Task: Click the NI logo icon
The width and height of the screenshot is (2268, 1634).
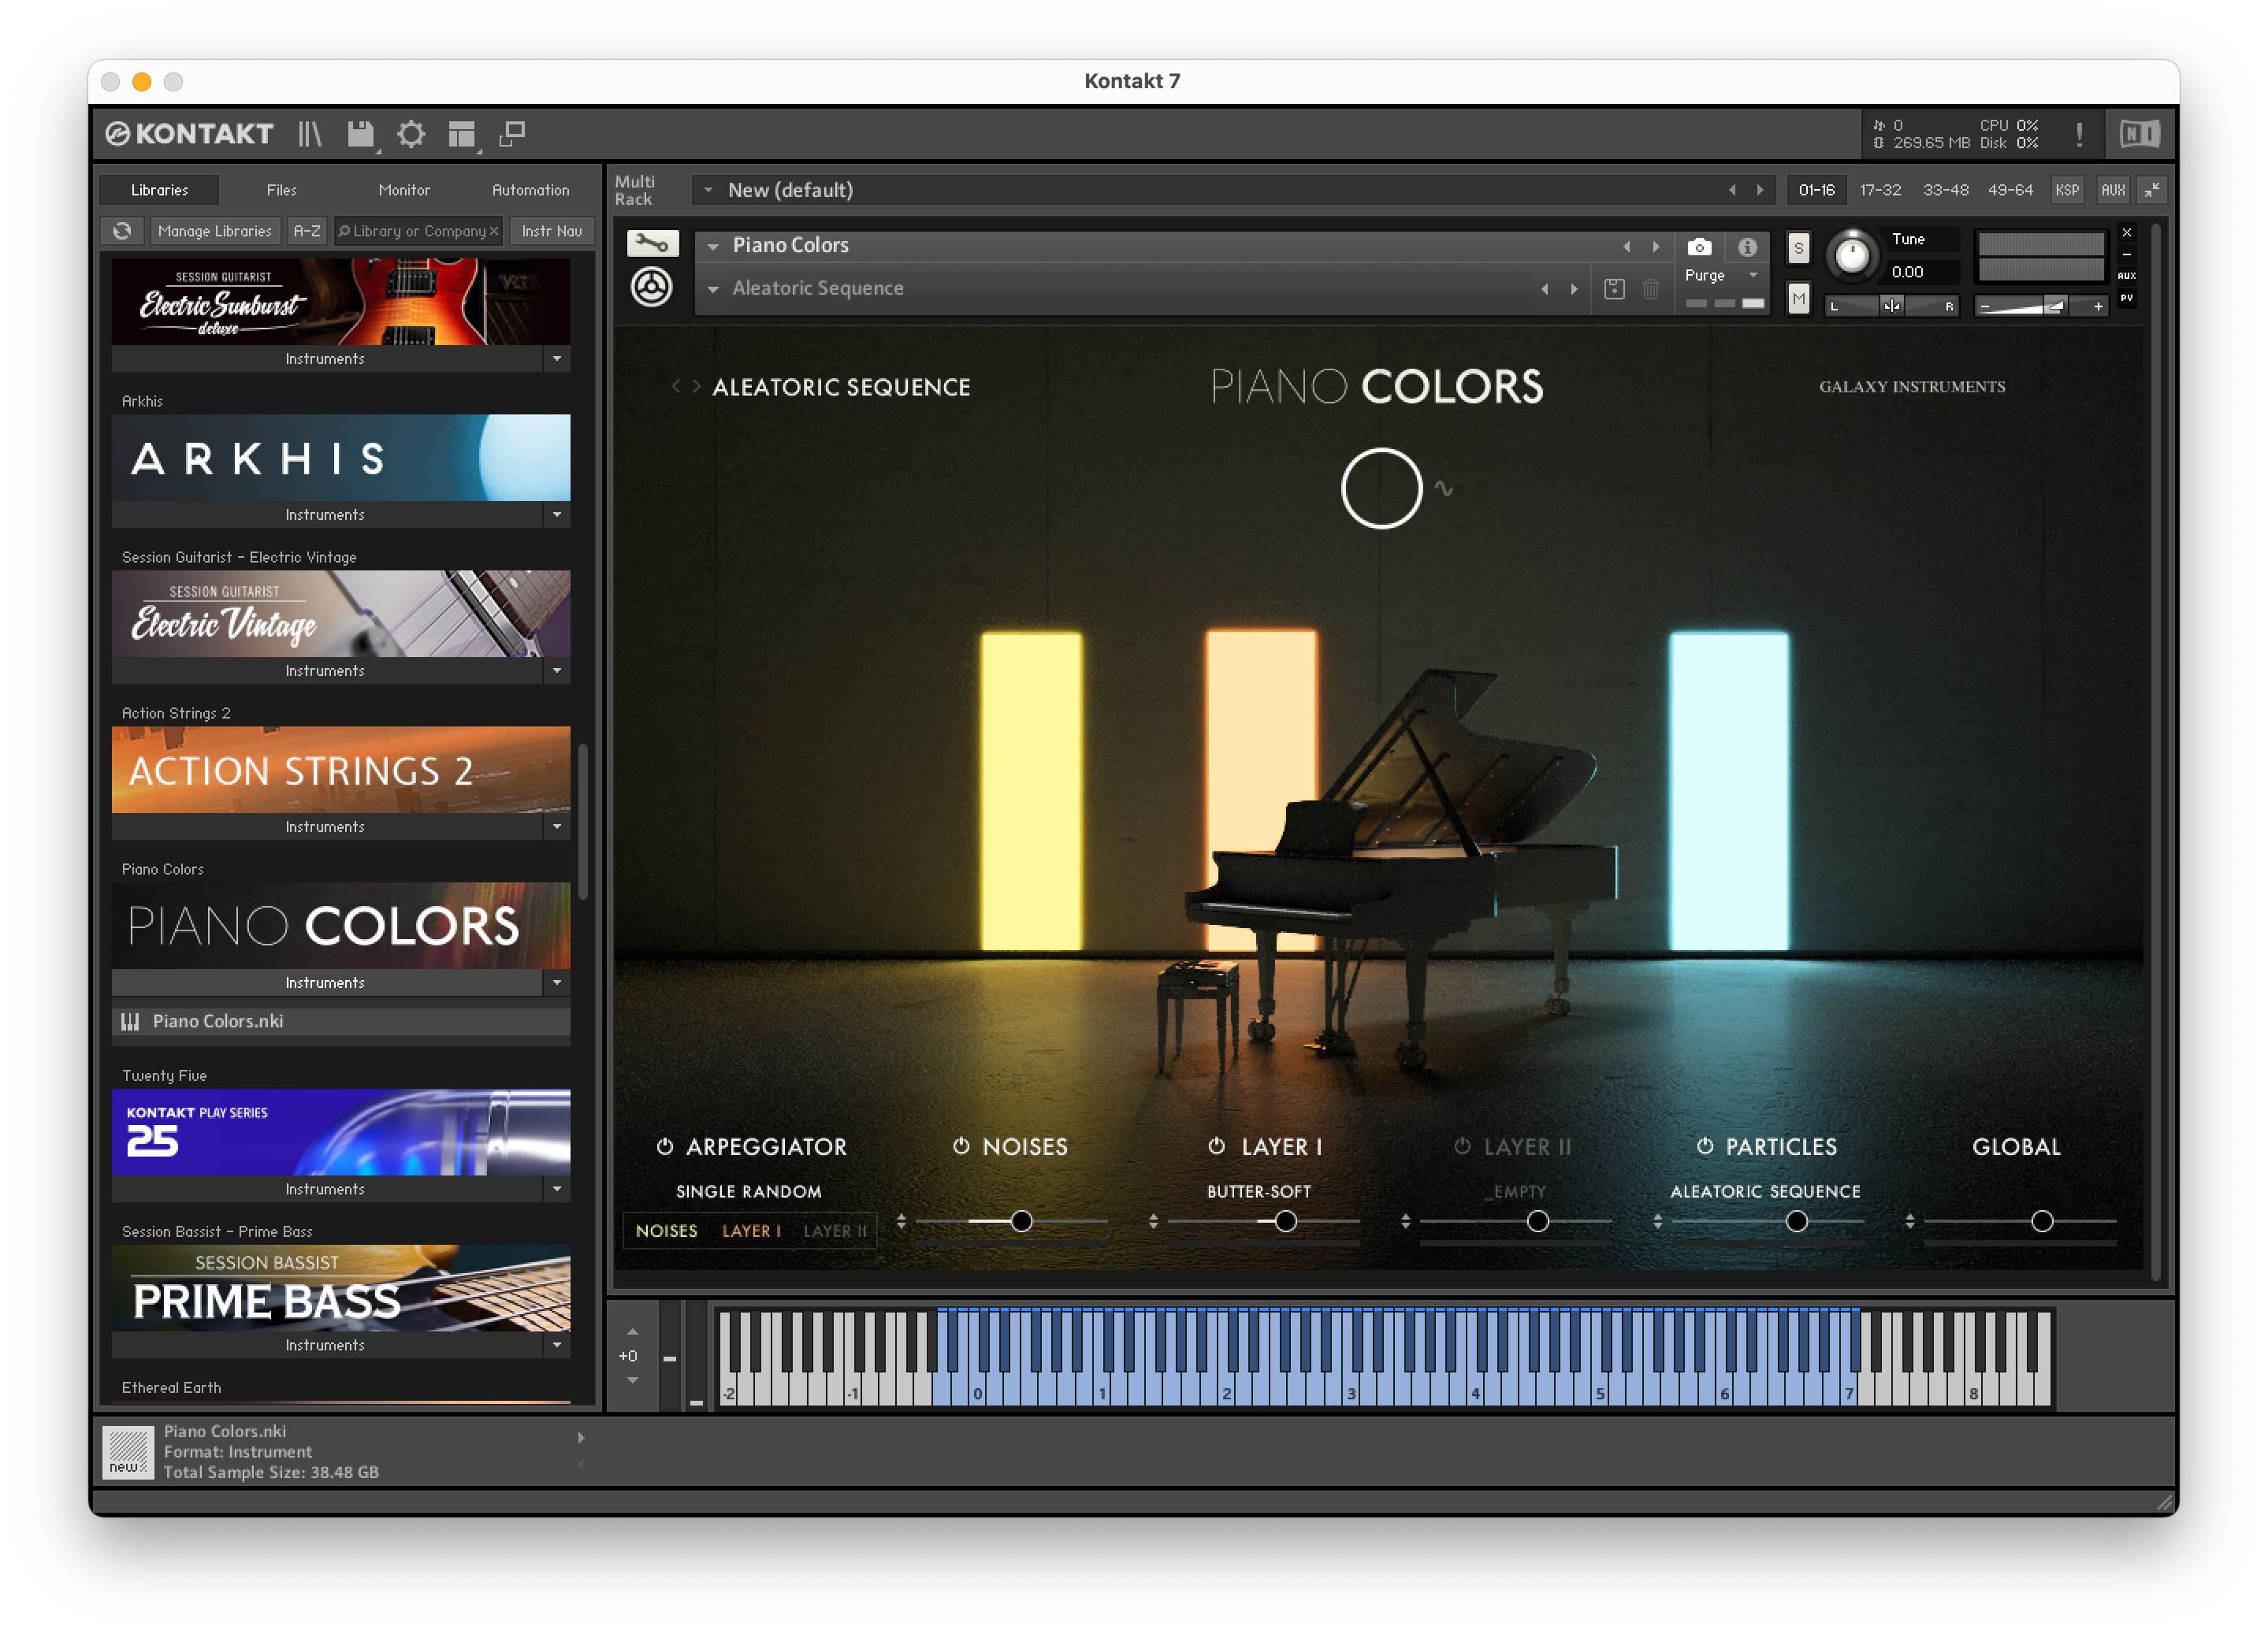Action: pos(2139,134)
